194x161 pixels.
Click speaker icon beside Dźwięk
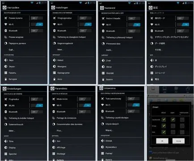(x=102, y=141)
